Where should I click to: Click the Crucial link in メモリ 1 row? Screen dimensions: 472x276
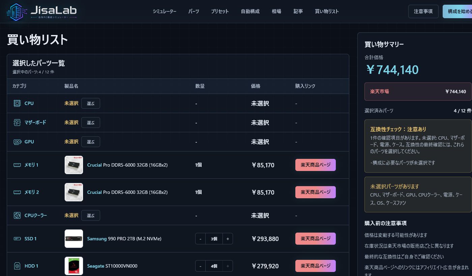[x=94, y=165]
